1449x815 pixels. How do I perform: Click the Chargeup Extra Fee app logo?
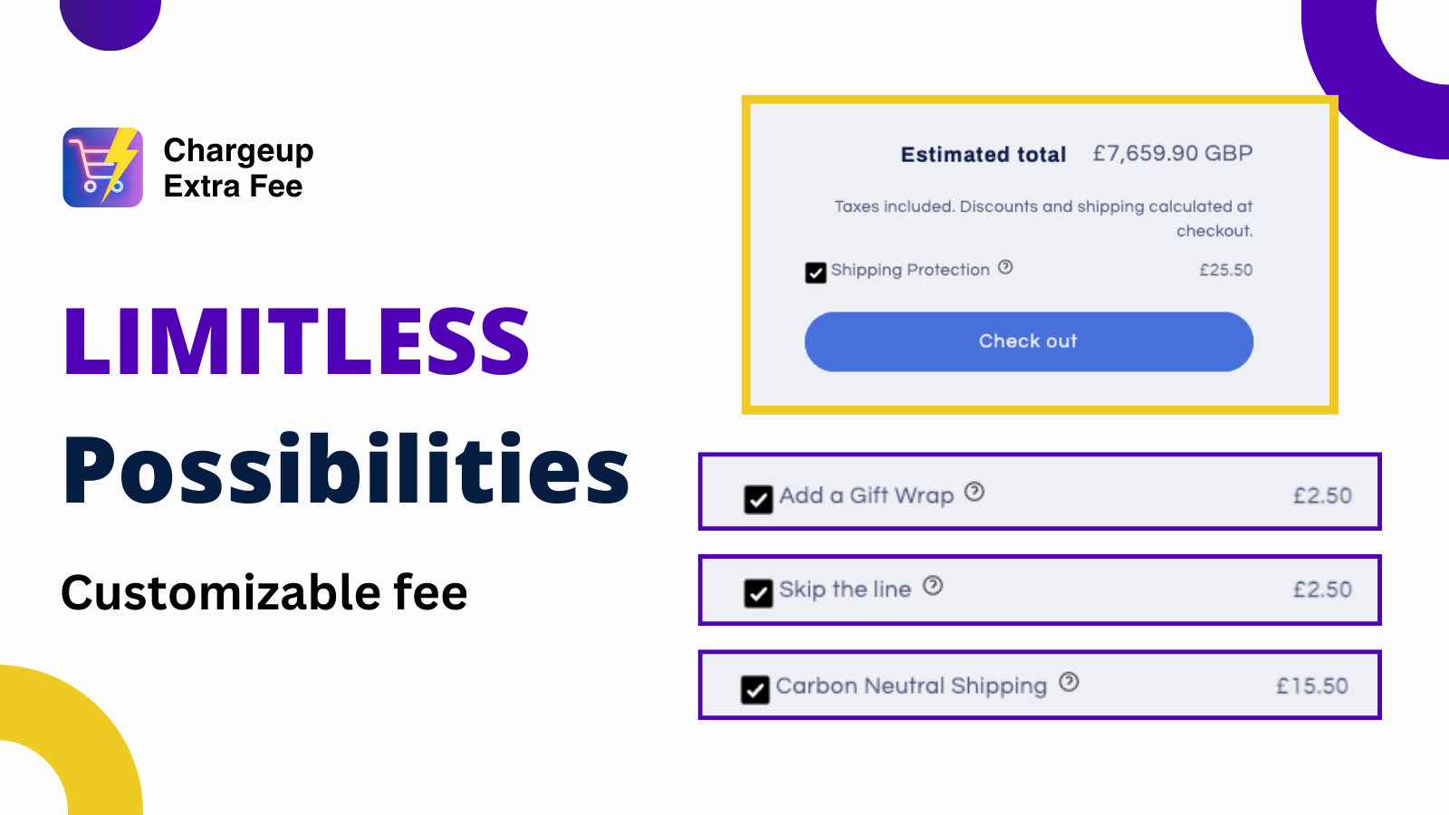pyautogui.click(x=102, y=168)
